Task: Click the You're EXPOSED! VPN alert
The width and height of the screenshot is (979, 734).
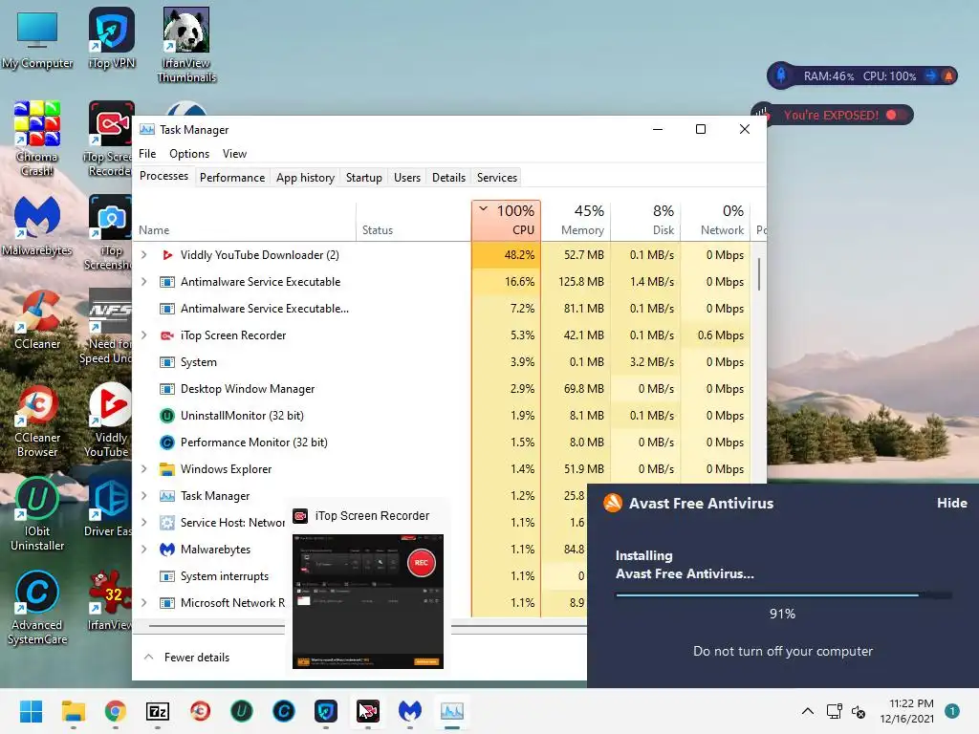Action: [833, 115]
